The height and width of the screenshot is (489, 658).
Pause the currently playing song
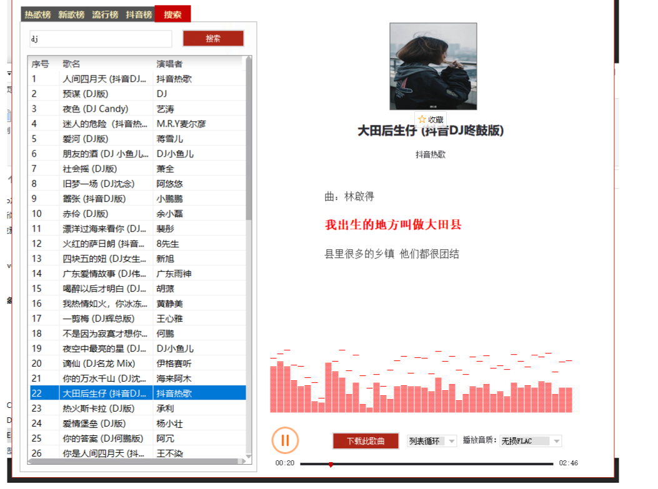(x=285, y=440)
